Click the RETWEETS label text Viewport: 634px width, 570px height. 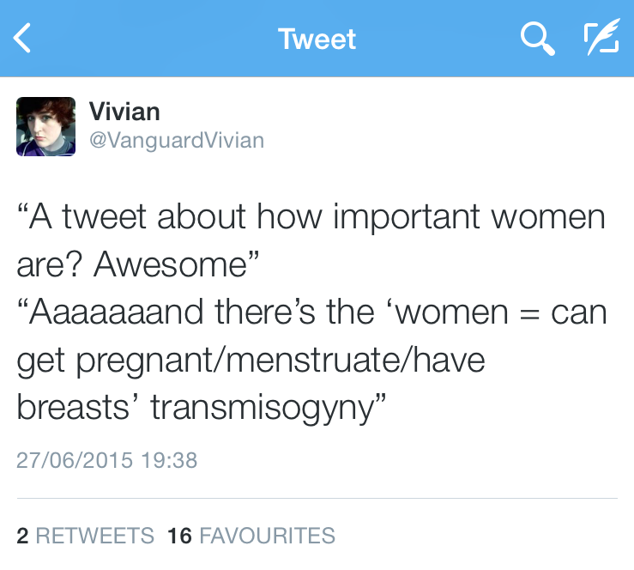click(95, 537)
